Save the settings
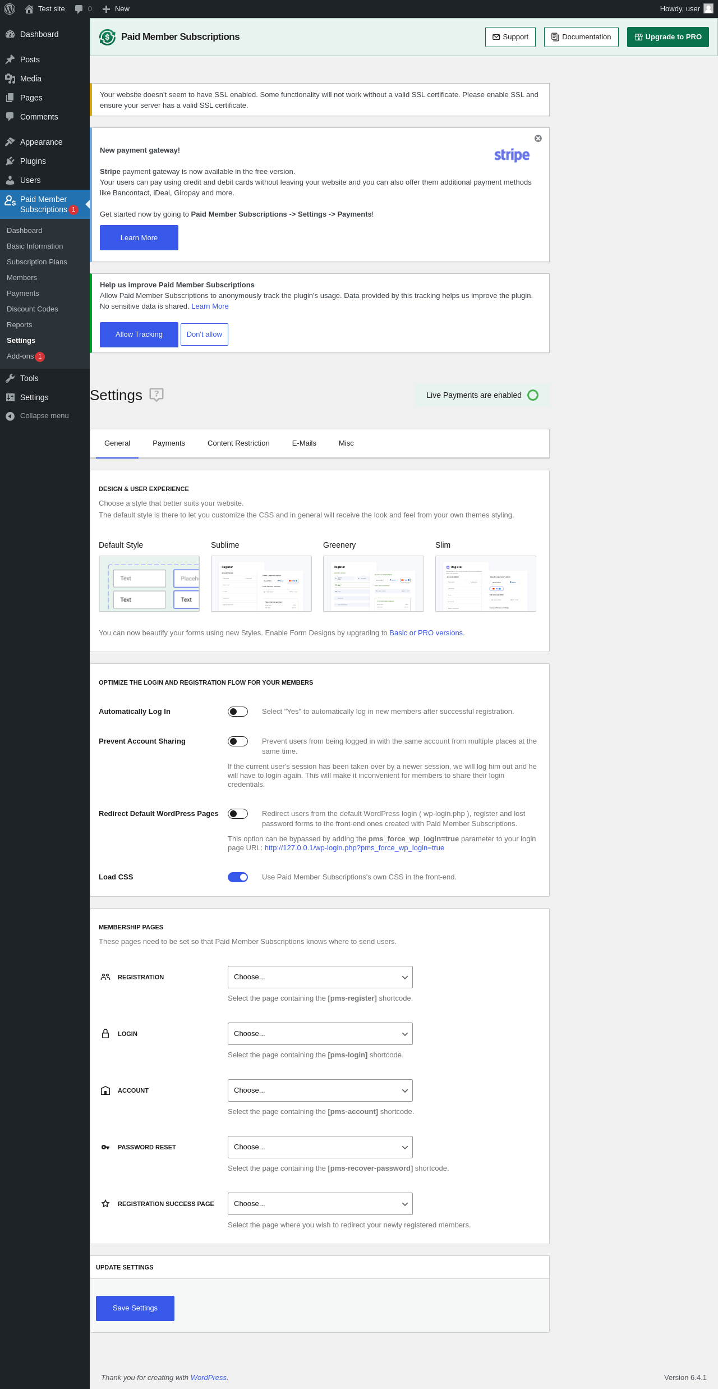The image size is (718, 1389). 135,1308
